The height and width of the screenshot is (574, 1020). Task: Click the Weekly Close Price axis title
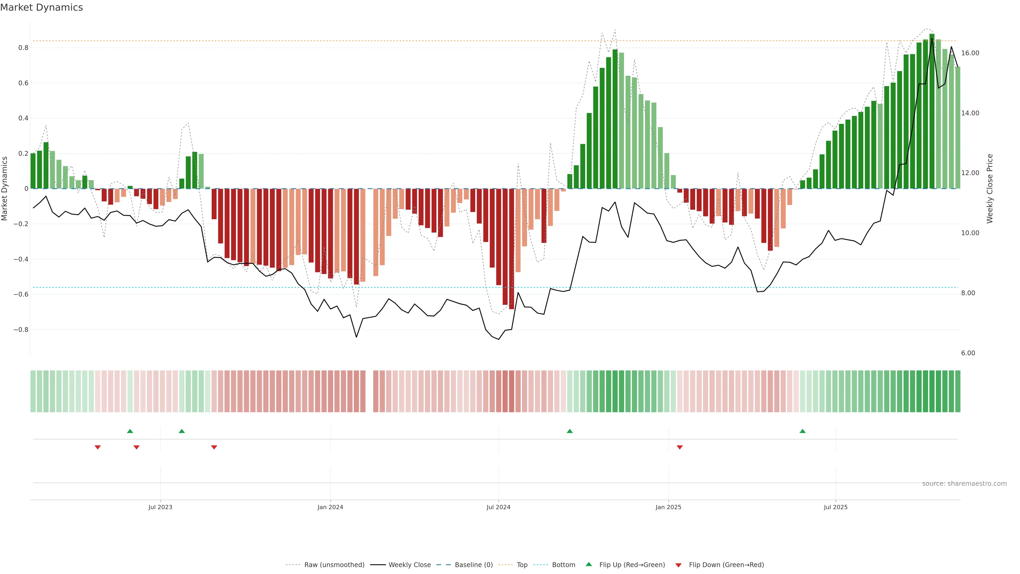click(990, 189)
